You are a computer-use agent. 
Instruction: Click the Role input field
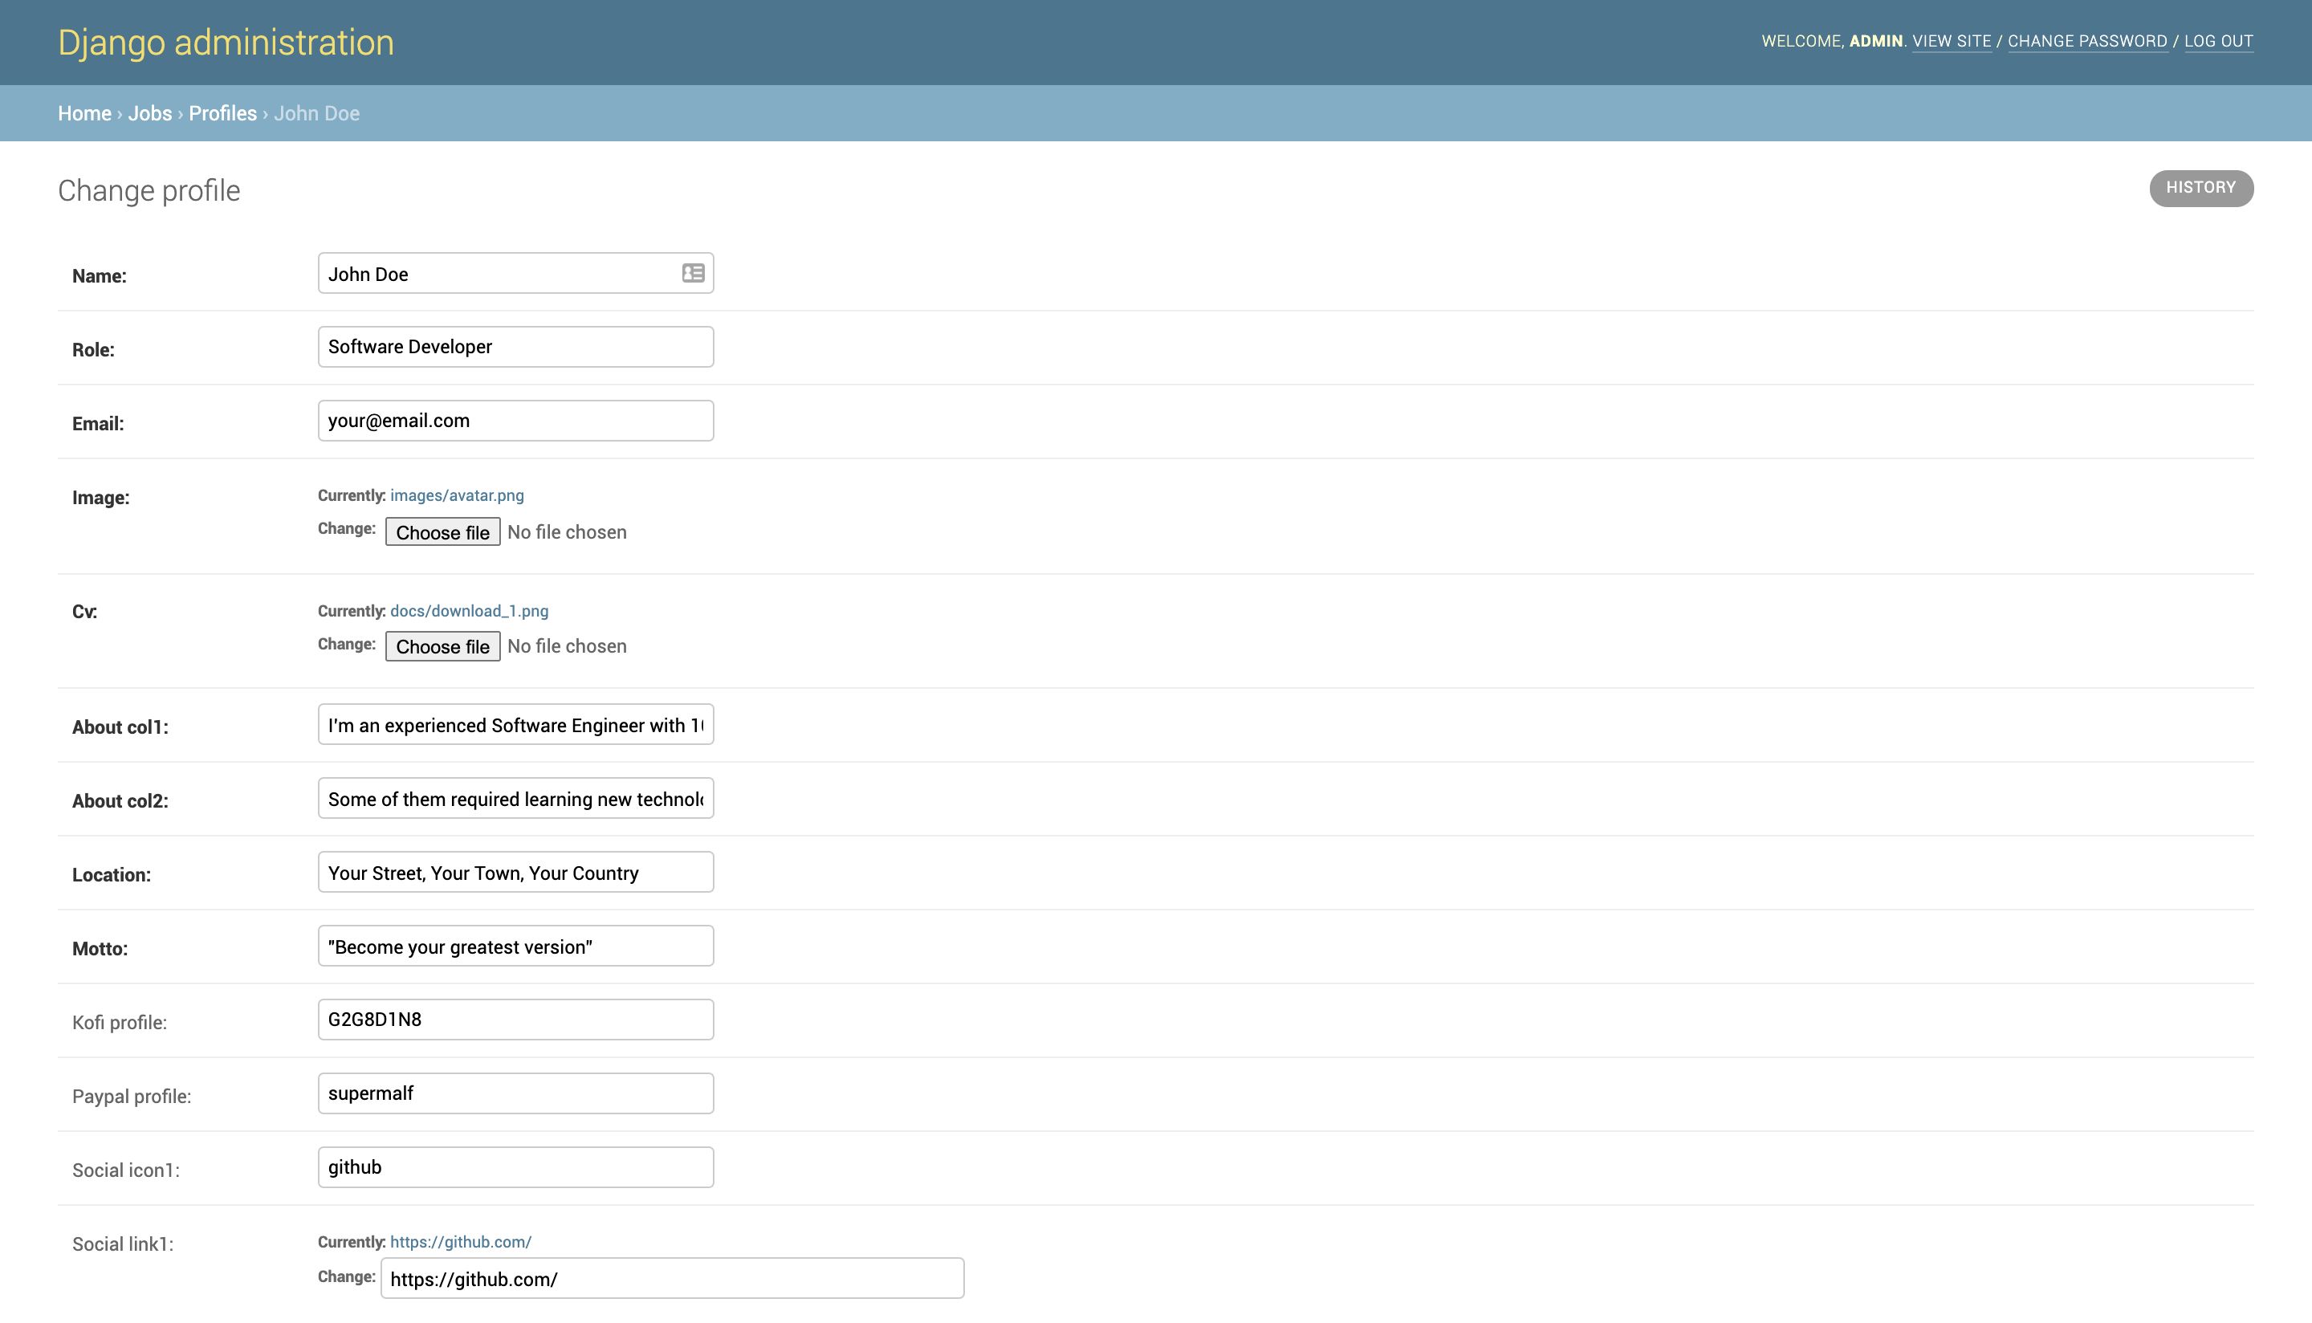tap(515, 347)
